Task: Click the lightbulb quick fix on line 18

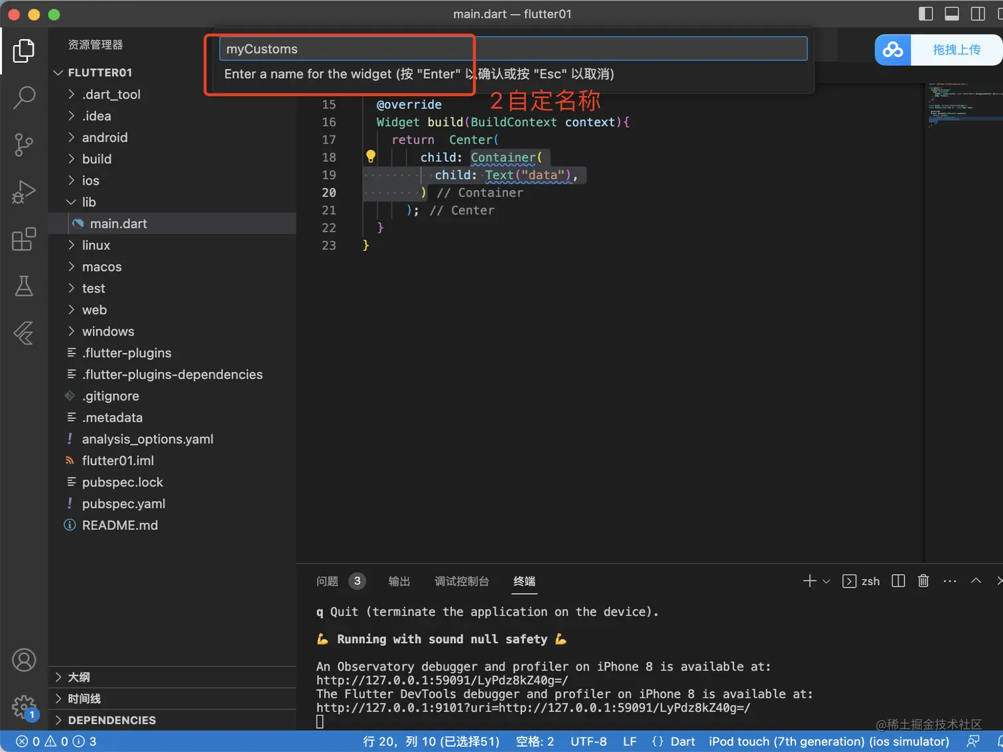Action: click(370, 157)
